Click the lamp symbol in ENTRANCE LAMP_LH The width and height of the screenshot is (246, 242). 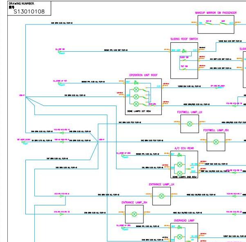coord(161,196)
